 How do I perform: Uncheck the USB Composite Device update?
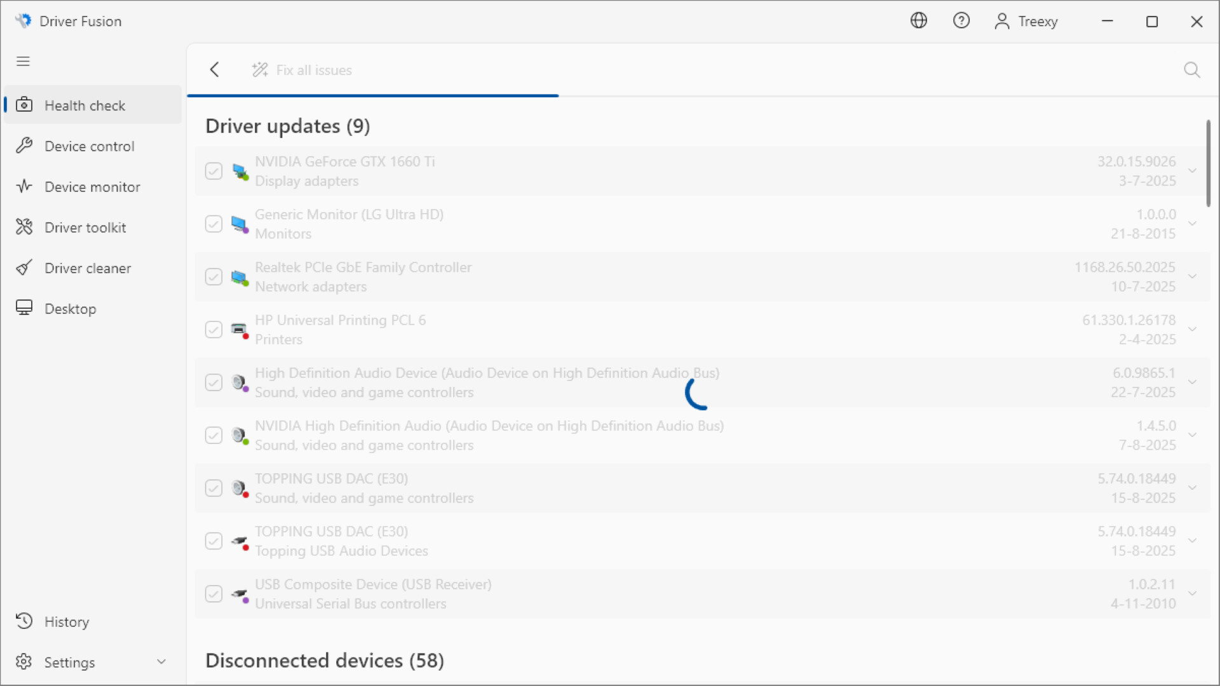213,593
